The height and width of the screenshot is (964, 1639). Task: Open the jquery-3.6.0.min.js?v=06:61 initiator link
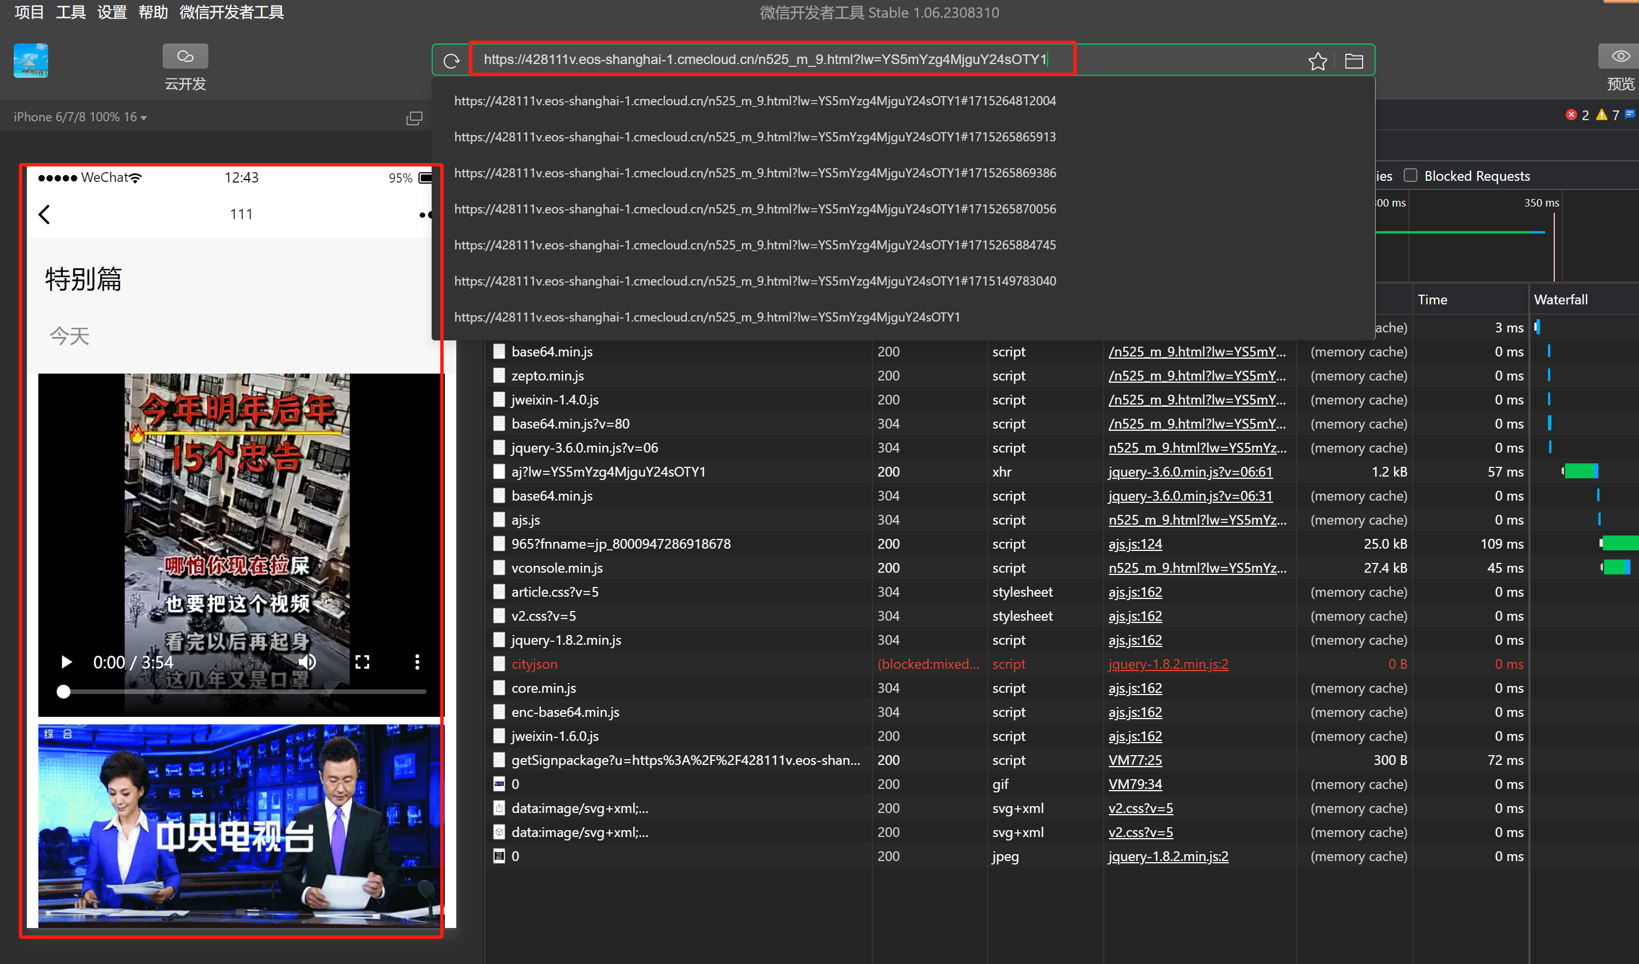coord(1190,472)
